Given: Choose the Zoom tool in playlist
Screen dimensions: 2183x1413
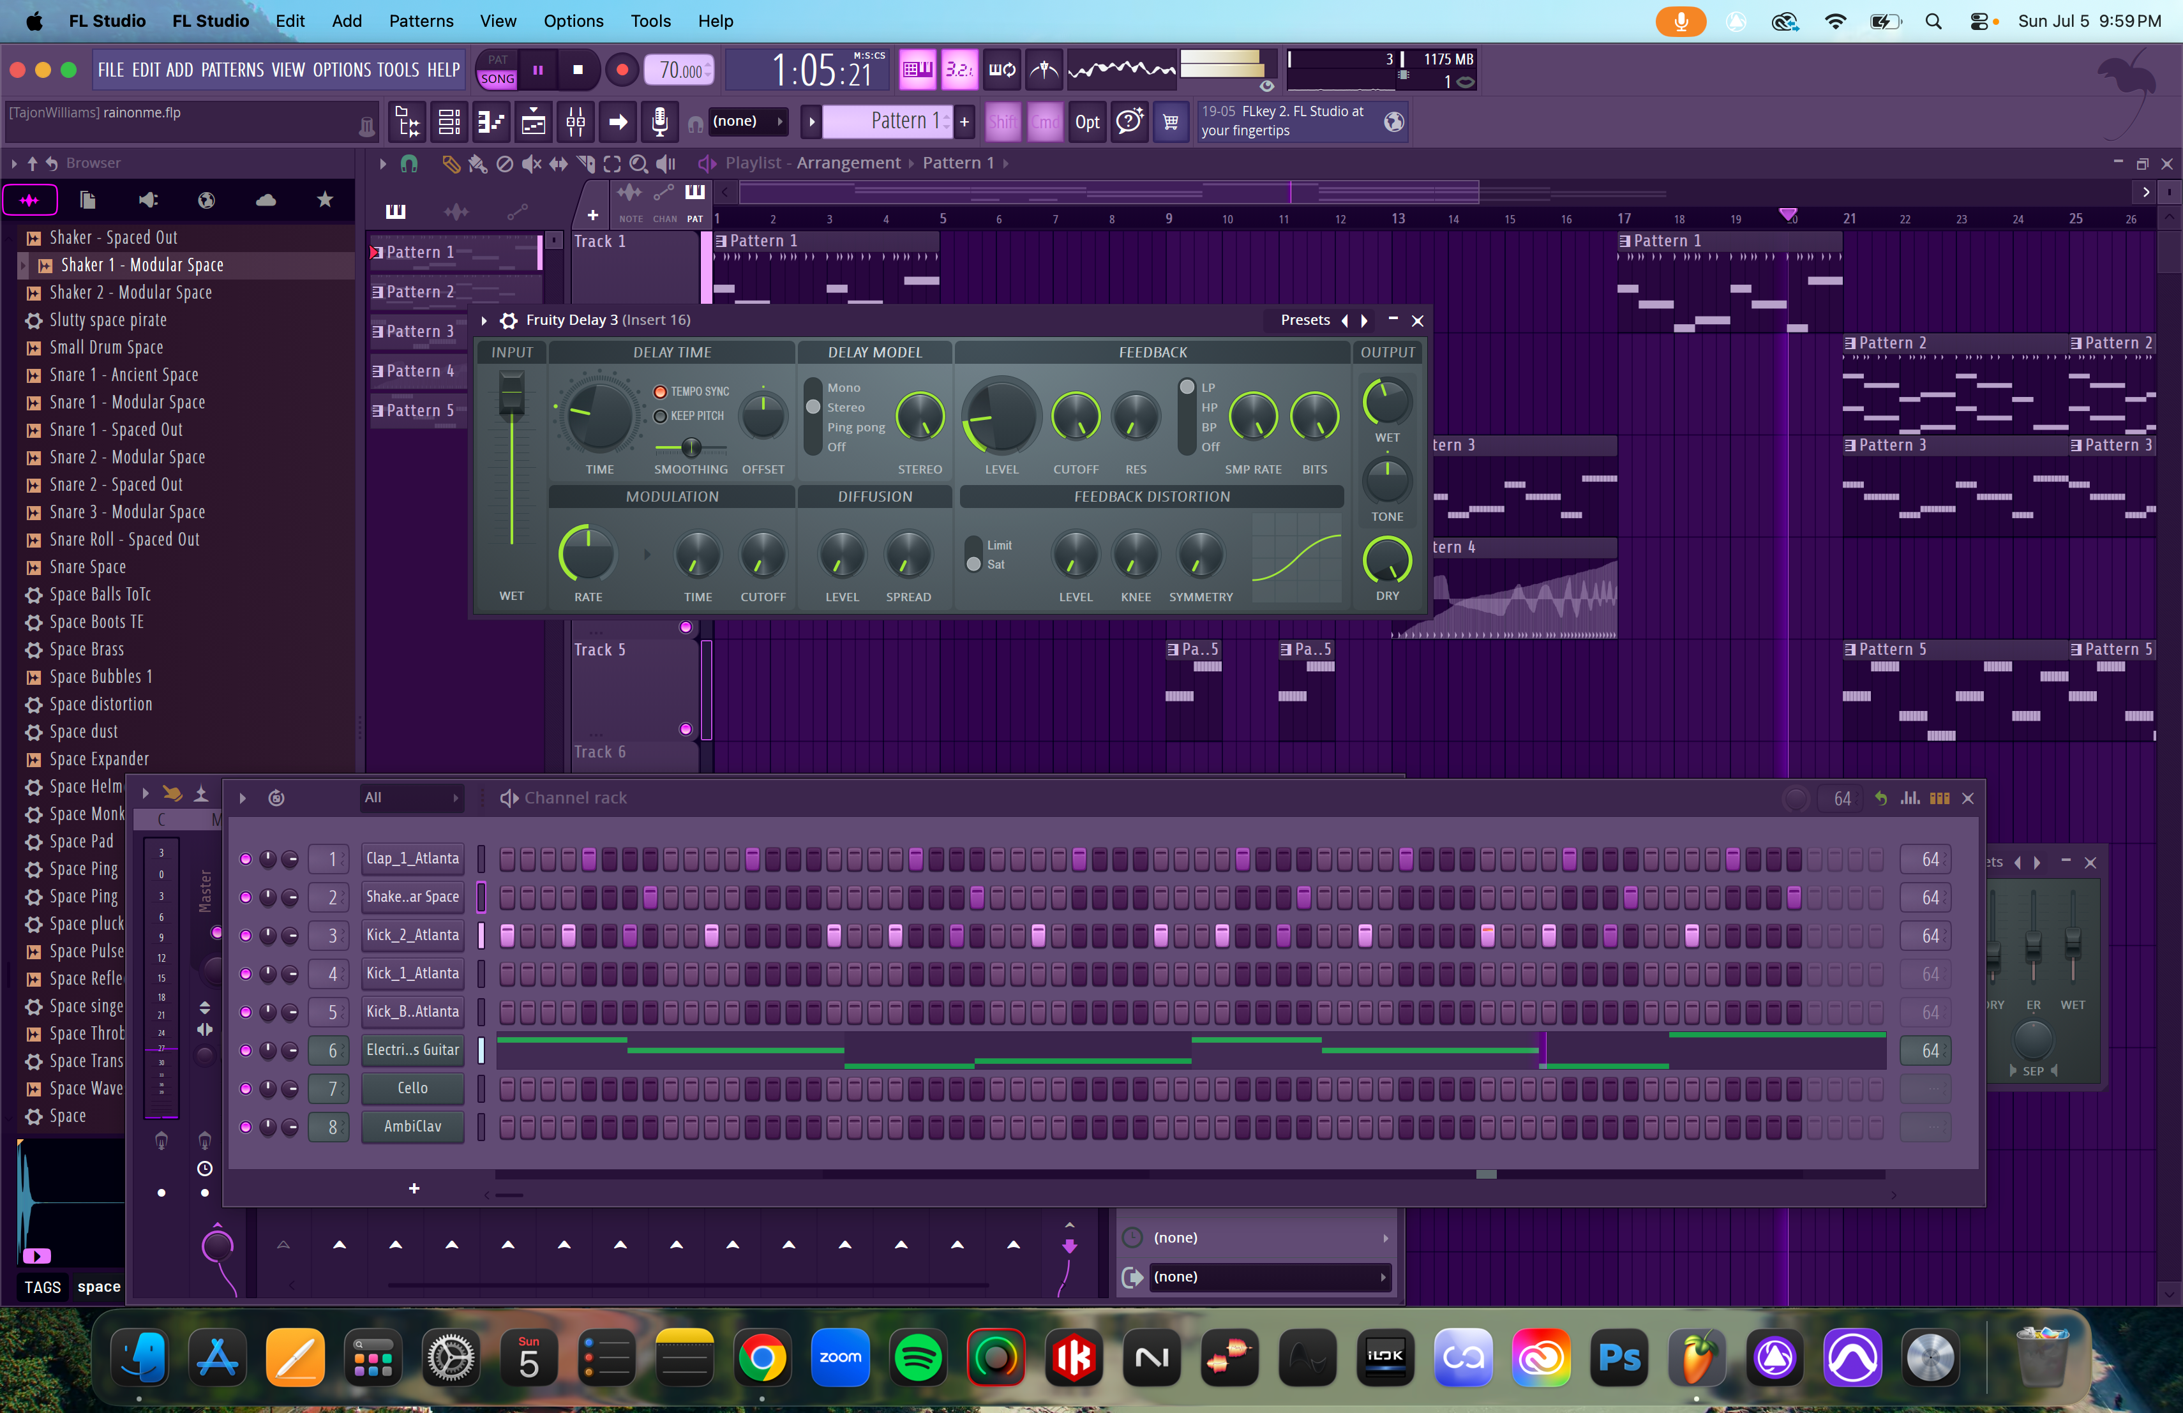Looking at the screenshot, I should 638,163.
